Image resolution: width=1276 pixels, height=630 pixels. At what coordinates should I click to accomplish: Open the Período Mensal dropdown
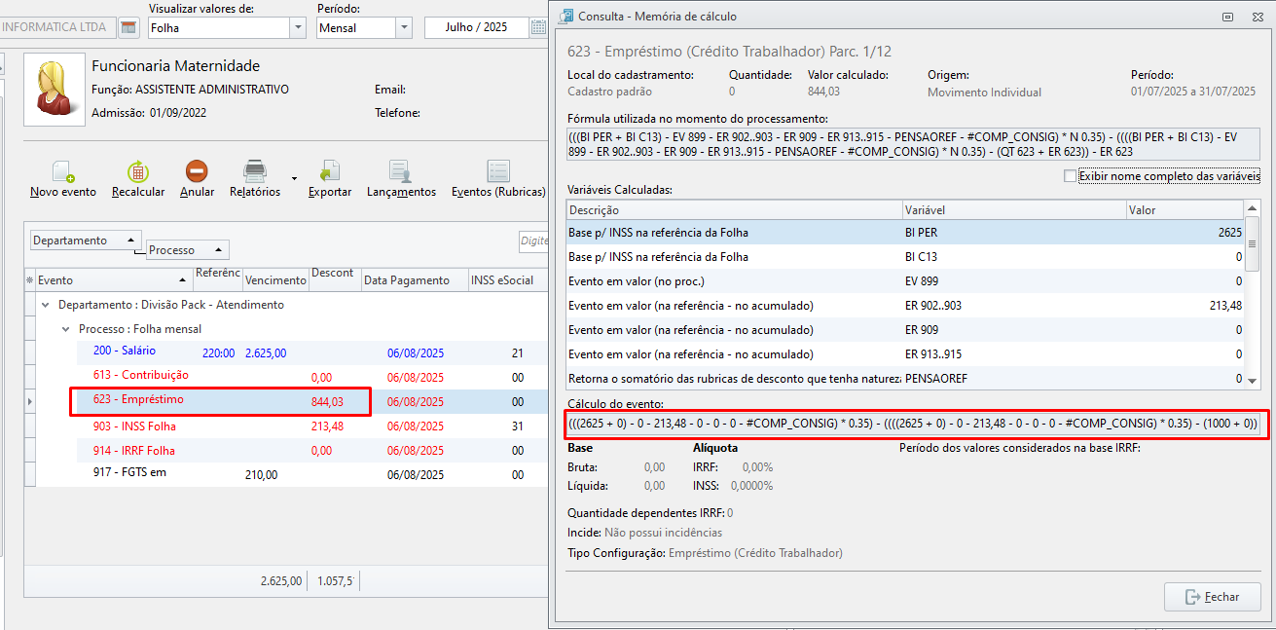404,28
